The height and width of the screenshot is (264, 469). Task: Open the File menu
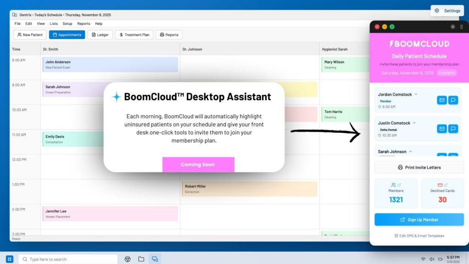17,24
